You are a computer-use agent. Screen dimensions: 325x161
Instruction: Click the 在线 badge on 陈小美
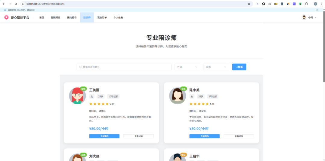(184, 89)
